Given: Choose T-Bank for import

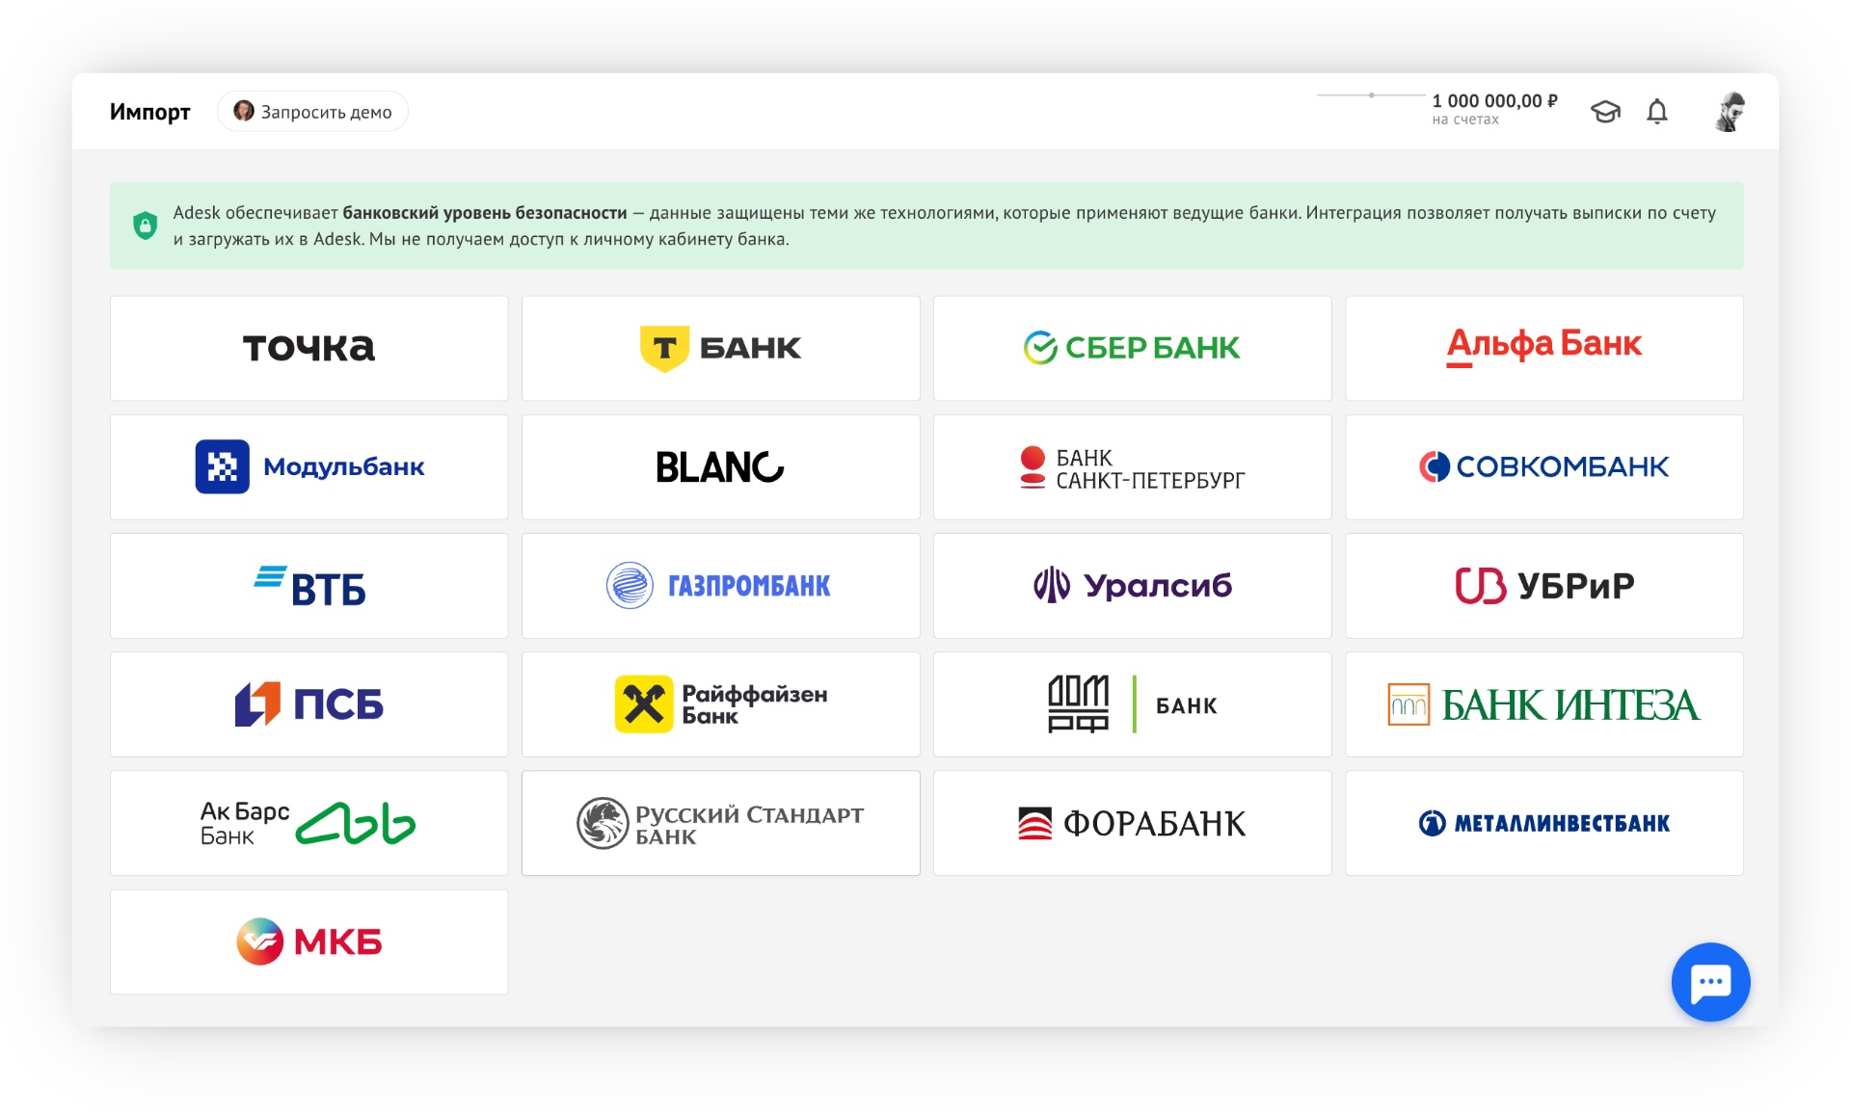Looking at the screenshot, I should [x=720, y=348].
